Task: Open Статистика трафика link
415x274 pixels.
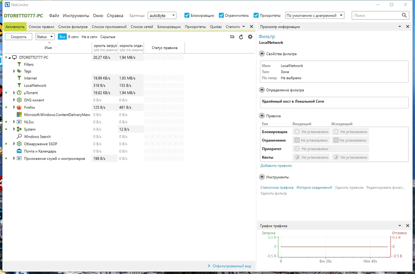Action: click(277, 187)
